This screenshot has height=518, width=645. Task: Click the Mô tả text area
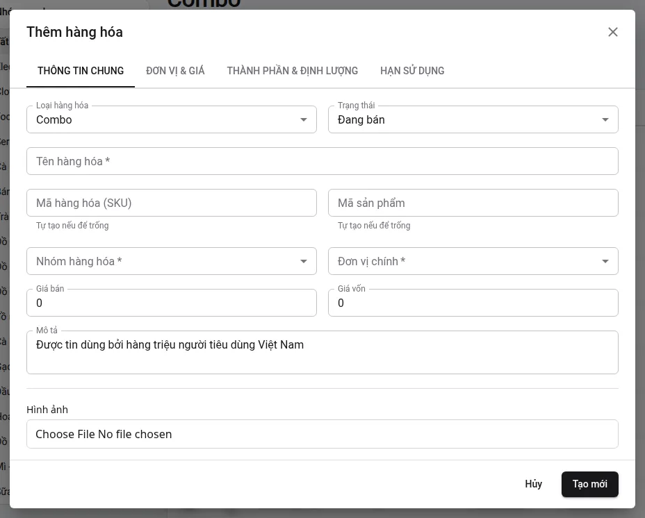(x=322, y=352)
